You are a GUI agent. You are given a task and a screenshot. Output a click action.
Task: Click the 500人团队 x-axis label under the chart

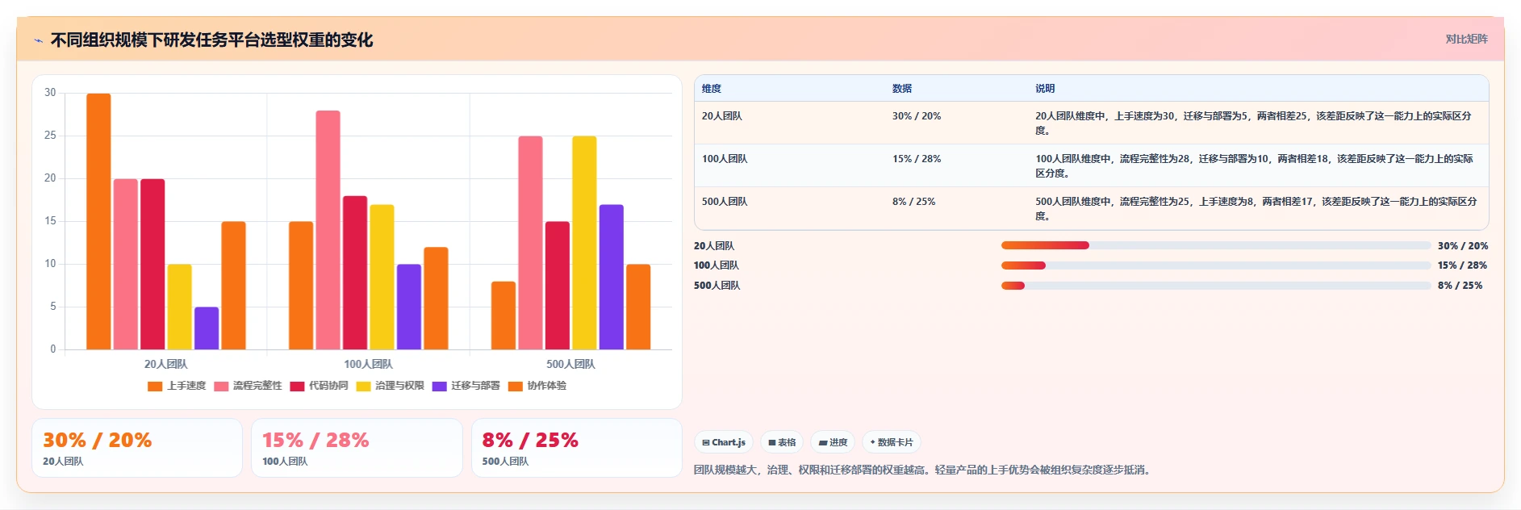tap(570, 364)
